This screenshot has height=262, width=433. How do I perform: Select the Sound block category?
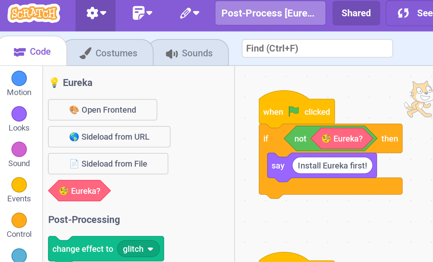coord(19,154)
